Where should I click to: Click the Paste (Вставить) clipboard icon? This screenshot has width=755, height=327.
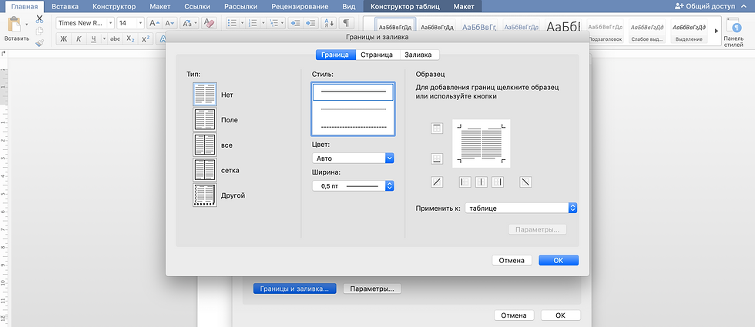(x=15, y=25)
